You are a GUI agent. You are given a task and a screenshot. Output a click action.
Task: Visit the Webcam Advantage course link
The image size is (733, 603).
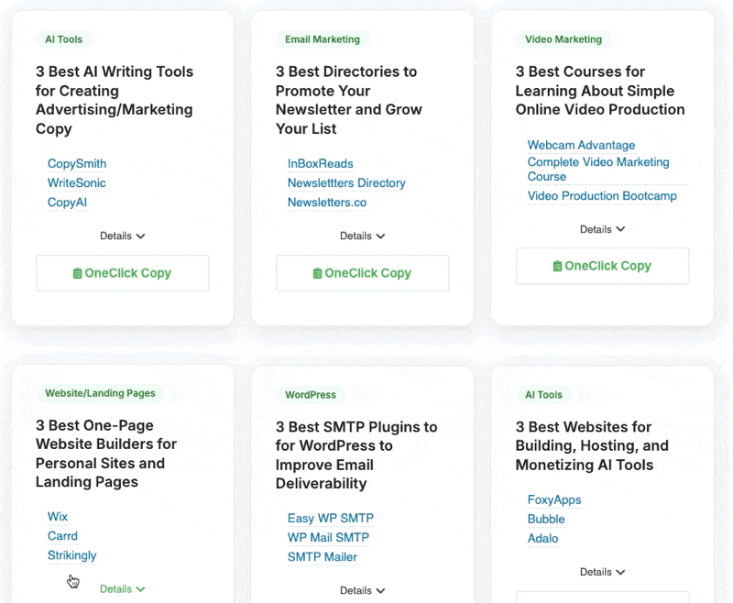[581, 146]
